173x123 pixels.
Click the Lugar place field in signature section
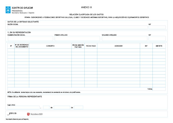click(x=23, y=107)
